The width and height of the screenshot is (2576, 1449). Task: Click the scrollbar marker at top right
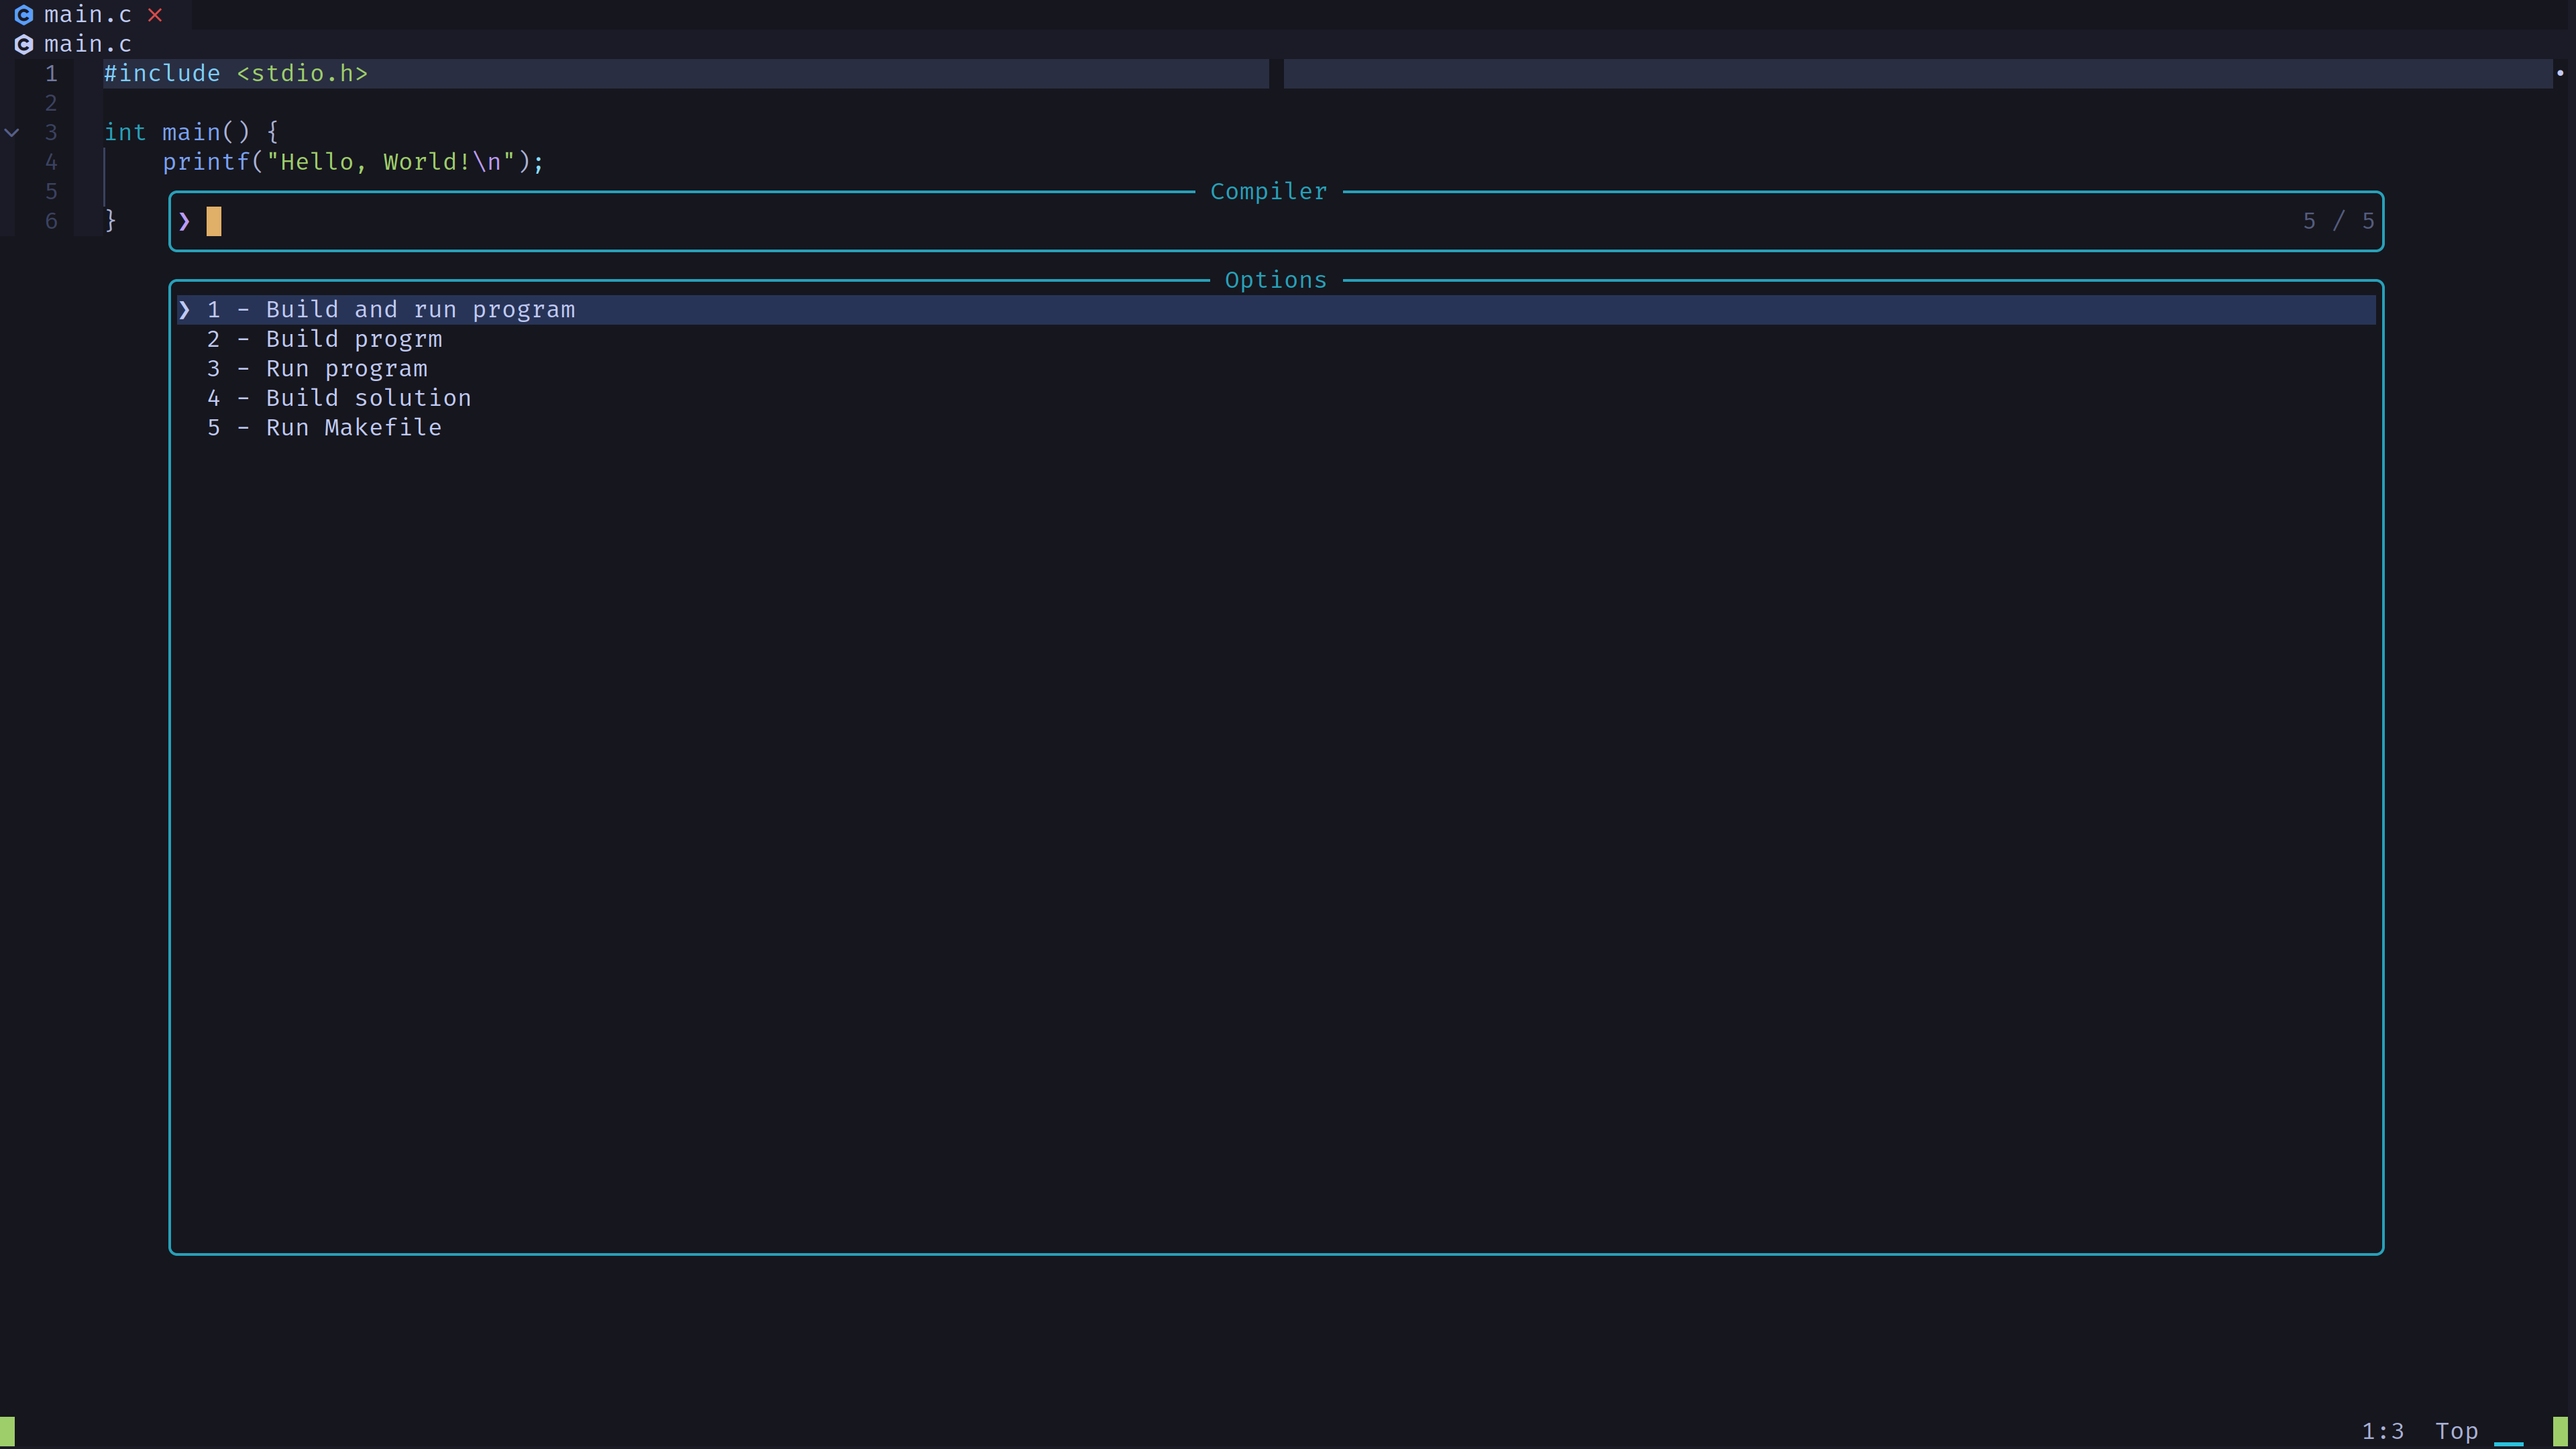[x=2560, y=73]
